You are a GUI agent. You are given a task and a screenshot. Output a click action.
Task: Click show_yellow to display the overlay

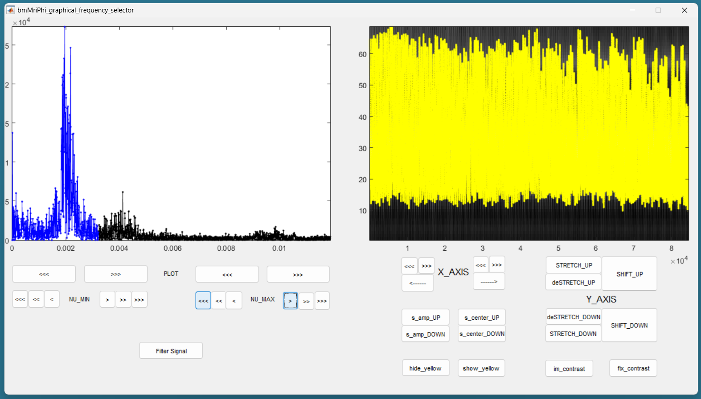pos(481,368)
